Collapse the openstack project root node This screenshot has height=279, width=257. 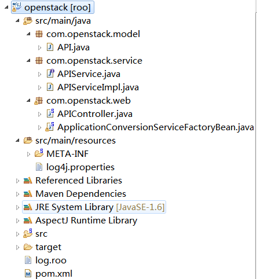point(6,8)
